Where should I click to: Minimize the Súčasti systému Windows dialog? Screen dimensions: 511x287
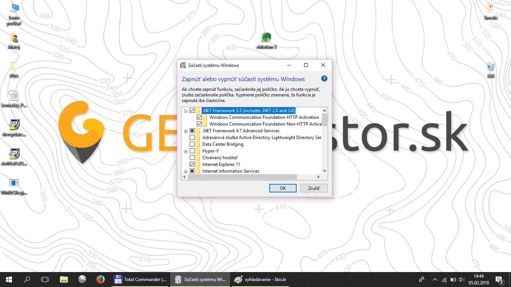(289, 65)
